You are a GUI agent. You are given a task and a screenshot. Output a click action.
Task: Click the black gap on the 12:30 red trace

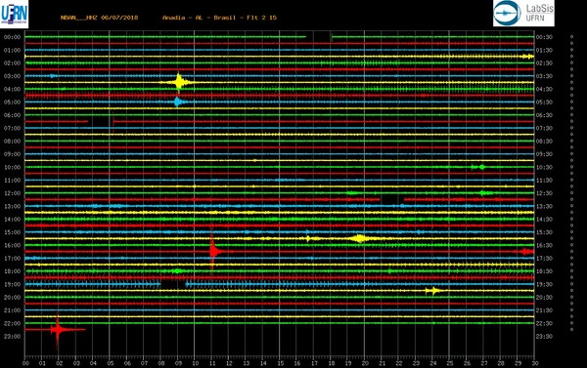[392, 199]
